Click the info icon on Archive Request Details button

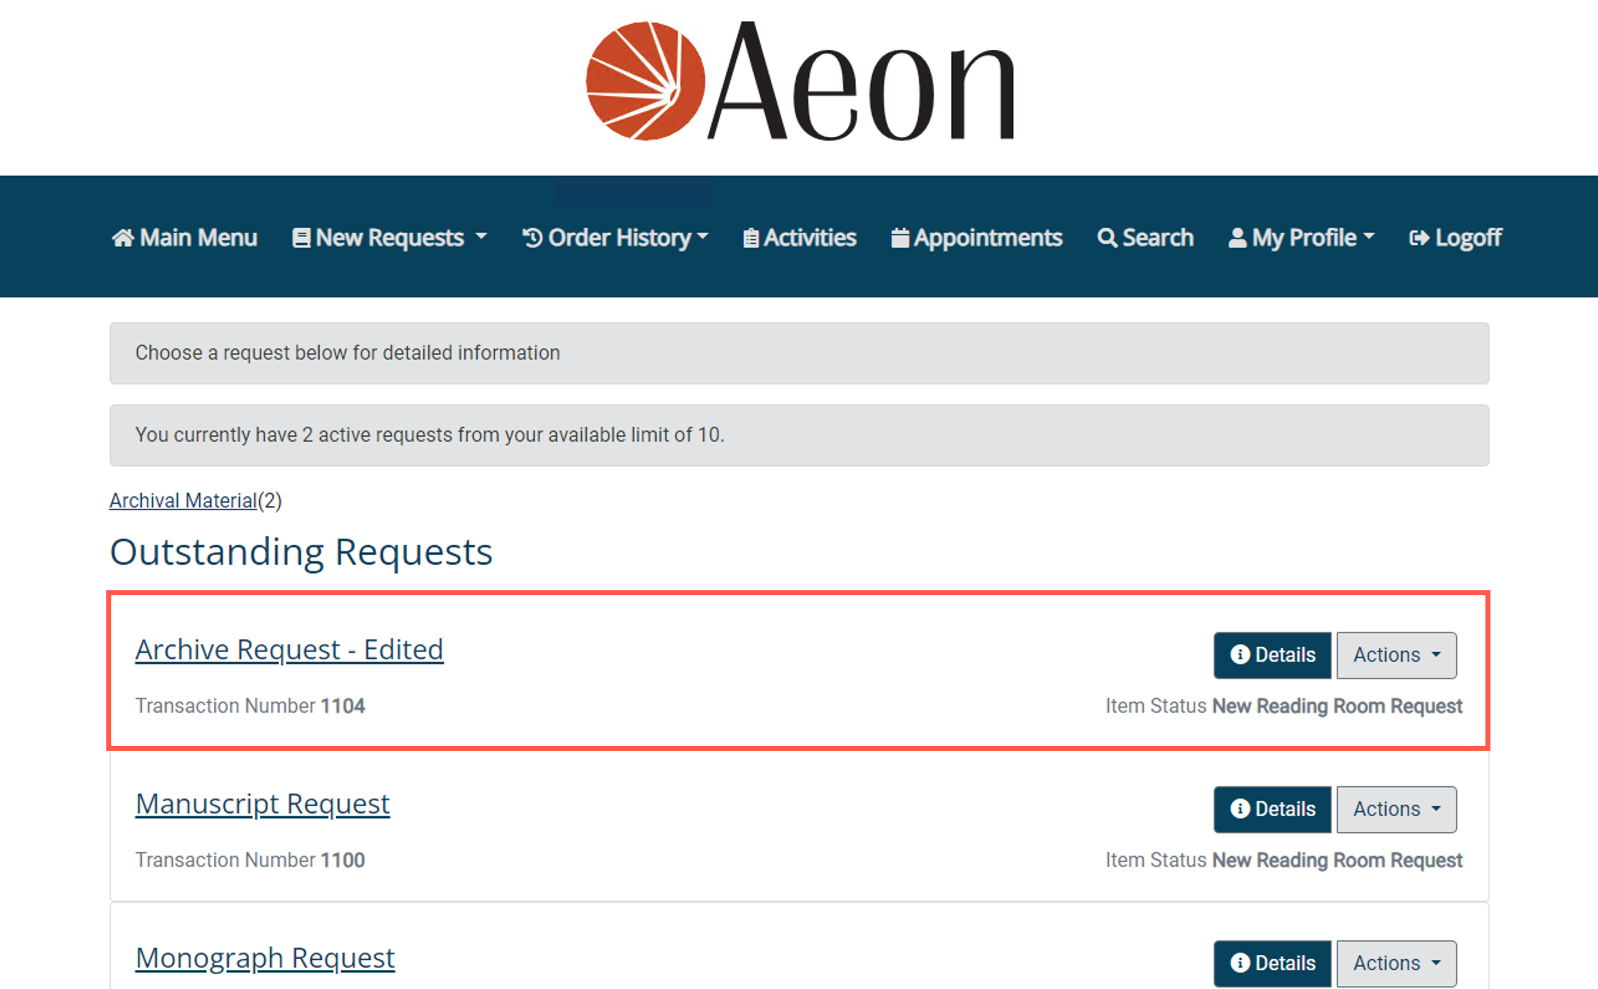[1242, 654]
